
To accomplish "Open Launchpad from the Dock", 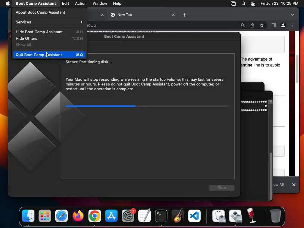I will pos(45,216).
